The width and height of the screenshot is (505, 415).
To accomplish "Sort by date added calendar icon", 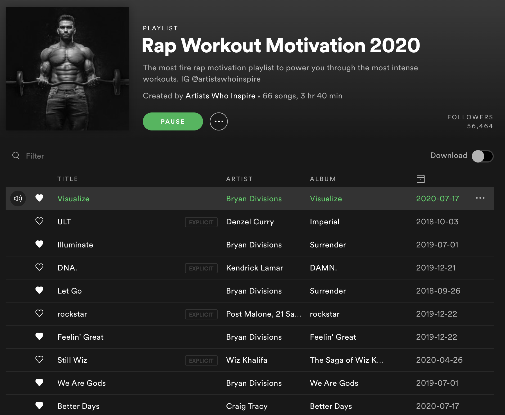I will tap(421, 179).
